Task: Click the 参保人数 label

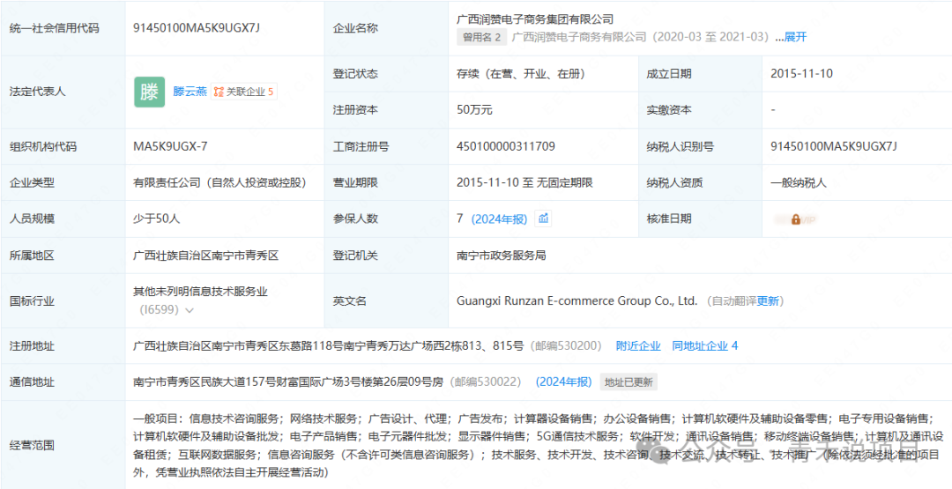Action: pos(356,219)
